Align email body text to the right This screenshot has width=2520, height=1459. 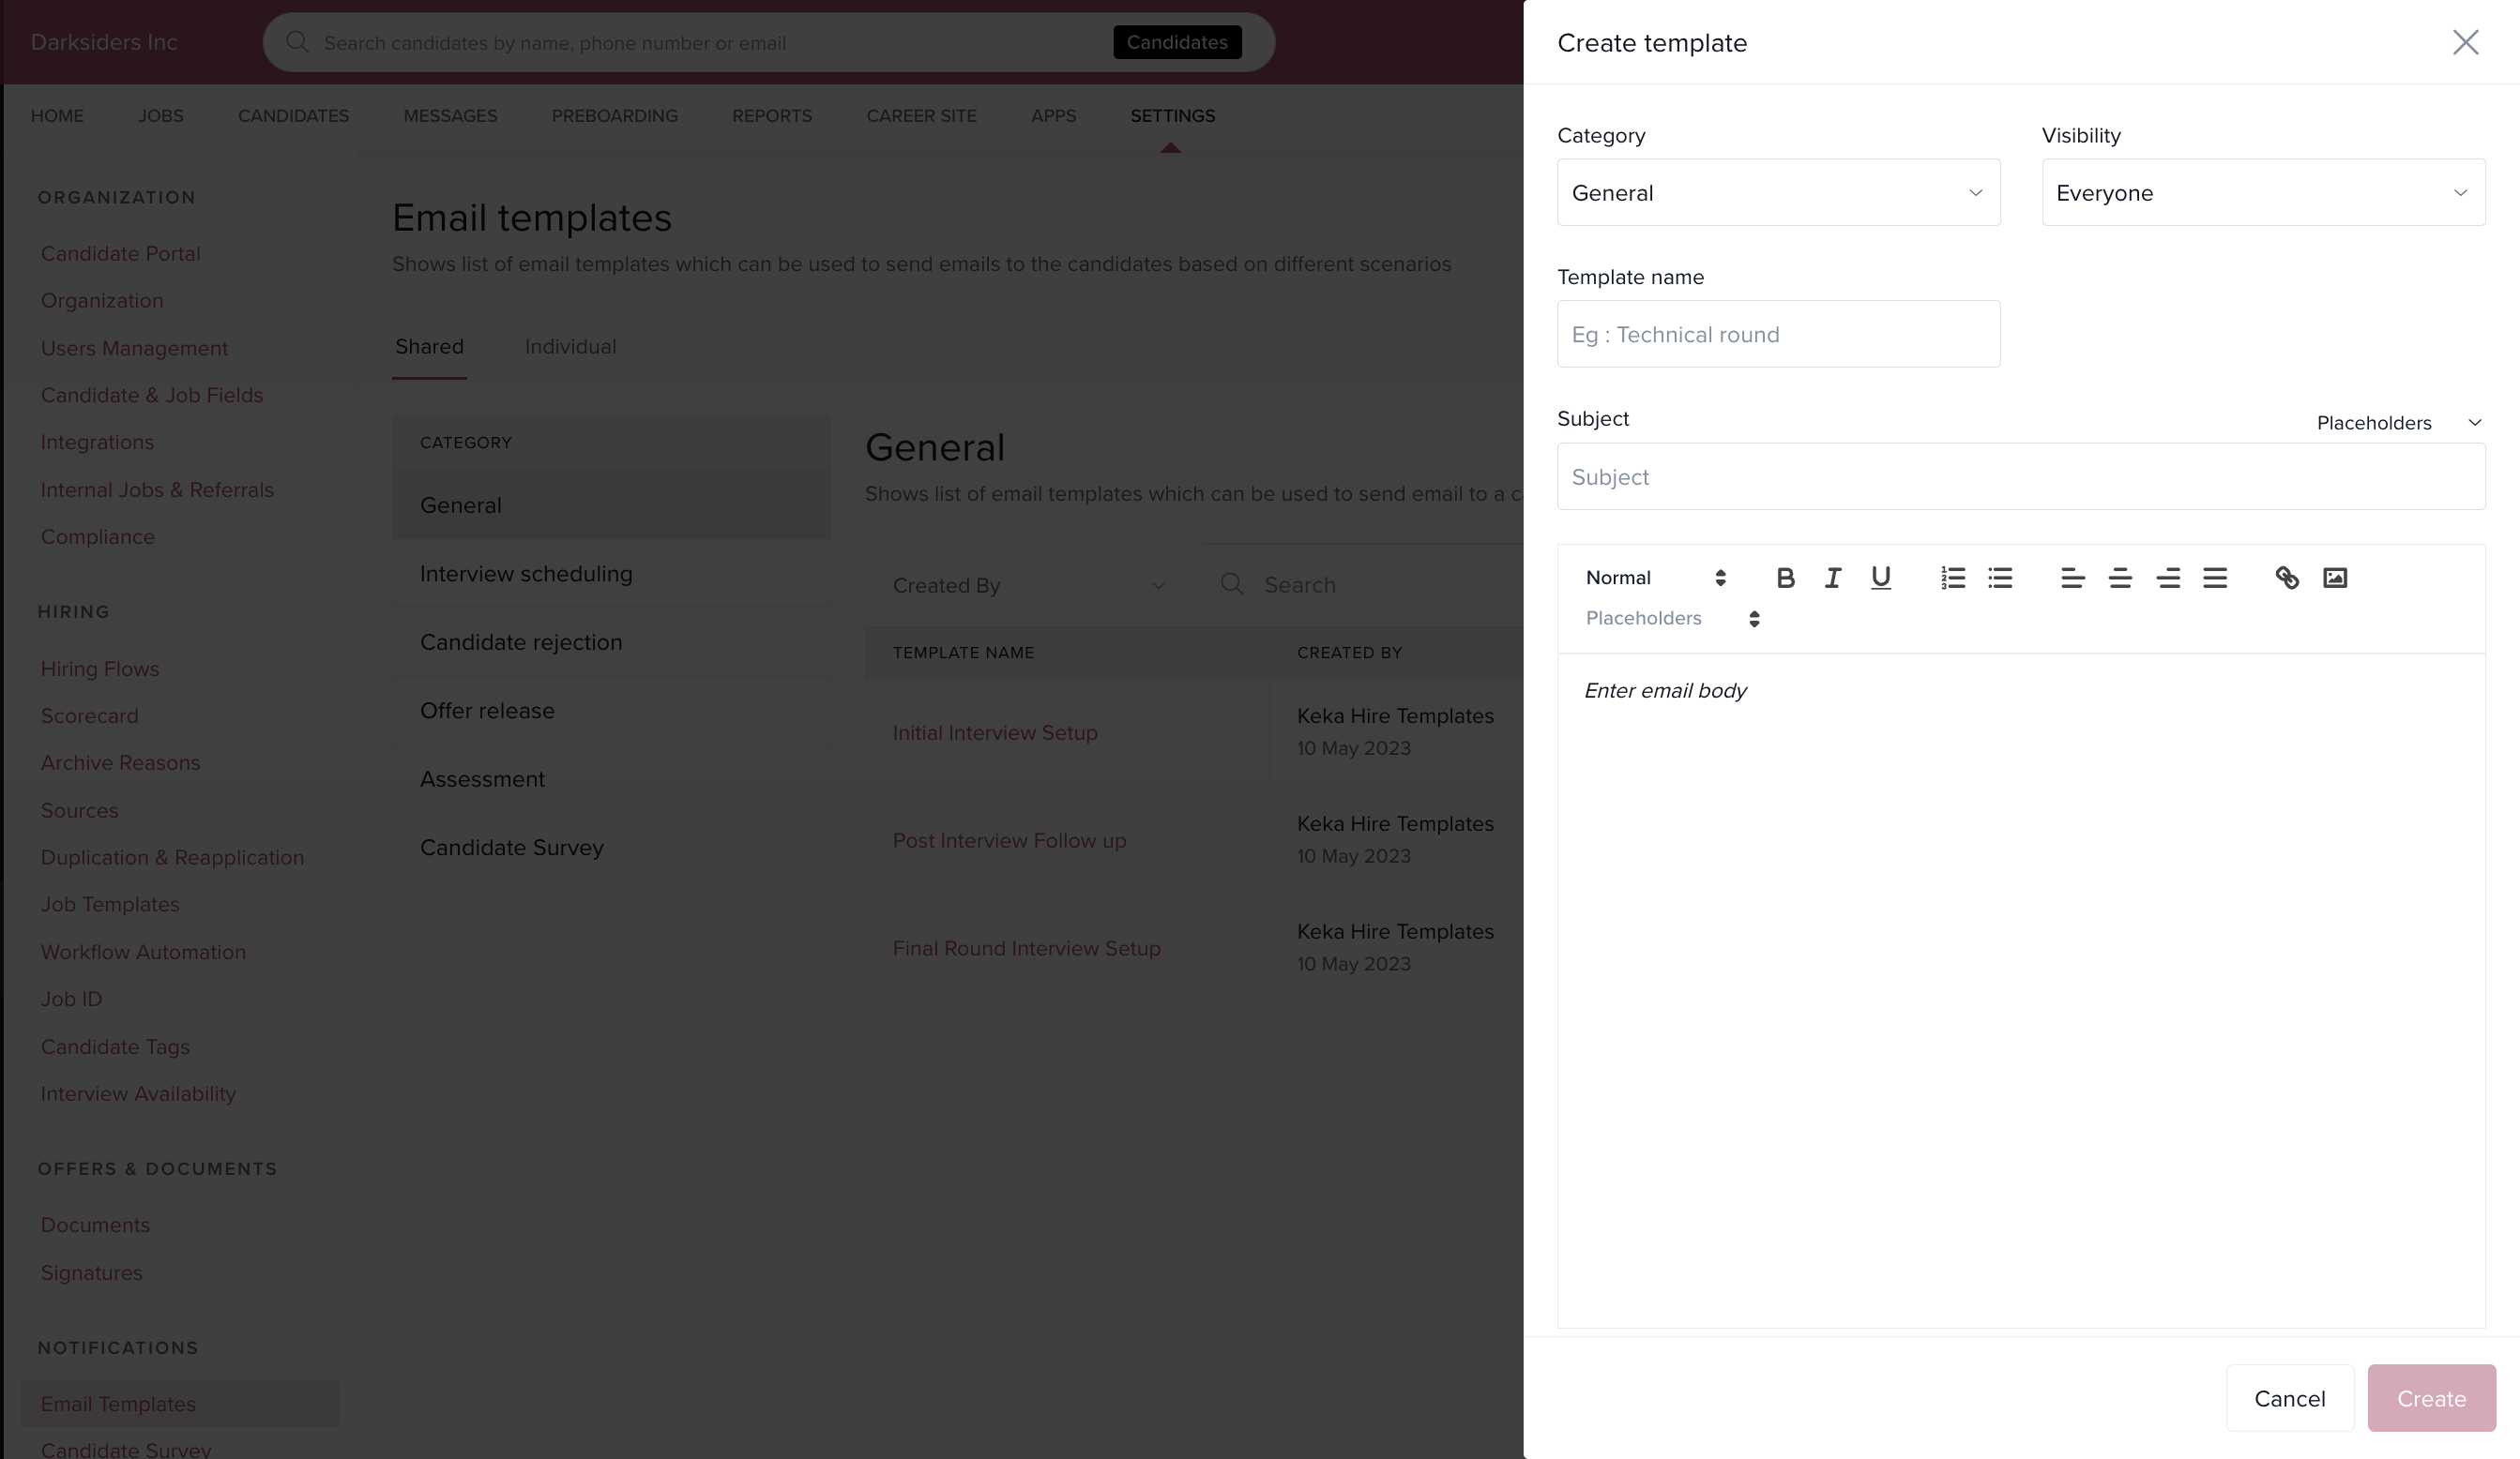[x=2168, y=578]
